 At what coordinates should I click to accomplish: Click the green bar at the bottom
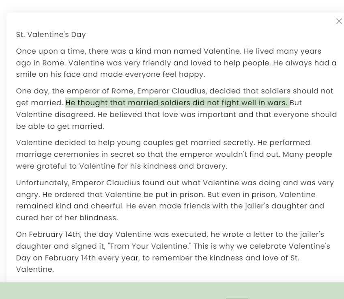tap(122, 291)
